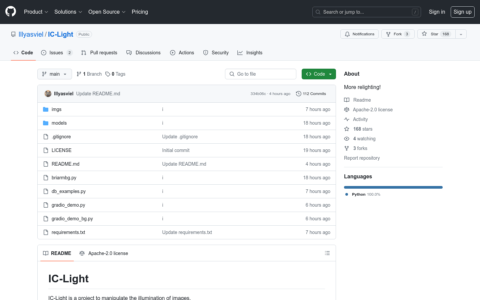The height and width of the screenshot is (300, 480).
Task: Open the star lists dropdown arrow
Action: click(x=461, y=34)
